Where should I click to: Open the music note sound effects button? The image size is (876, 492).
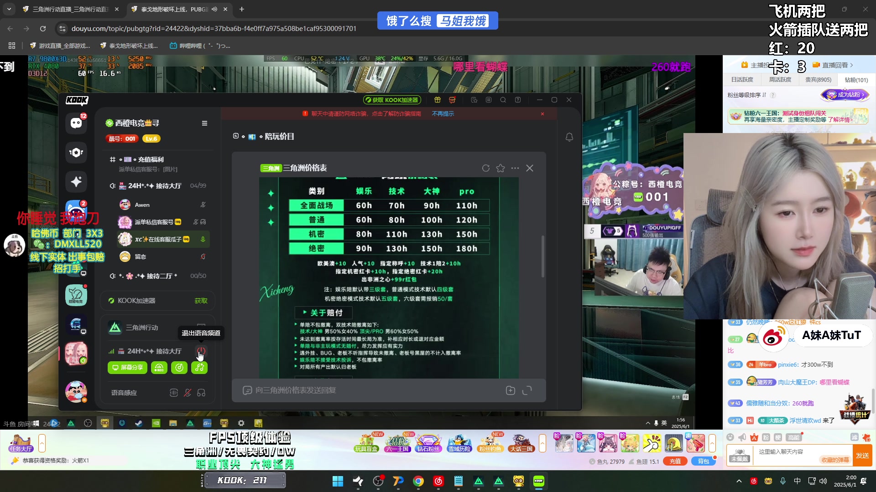point(200,368)
